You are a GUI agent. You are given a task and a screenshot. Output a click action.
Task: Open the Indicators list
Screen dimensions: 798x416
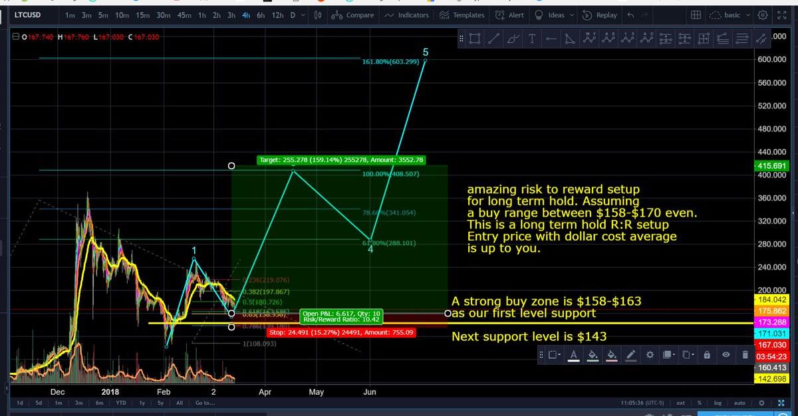pyautogui.click(x=406, y=15)
